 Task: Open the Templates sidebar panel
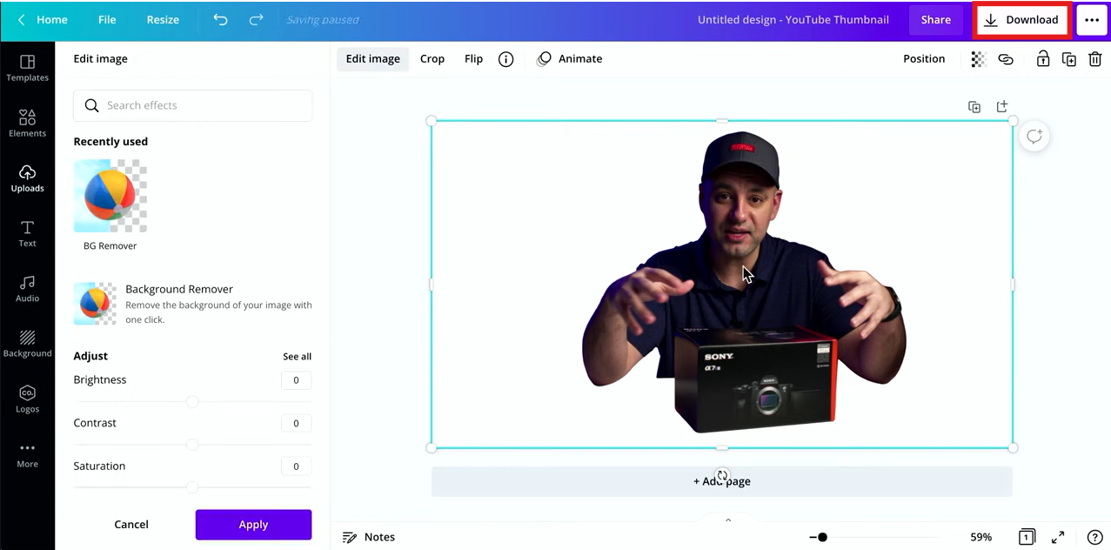coord(27,69)
